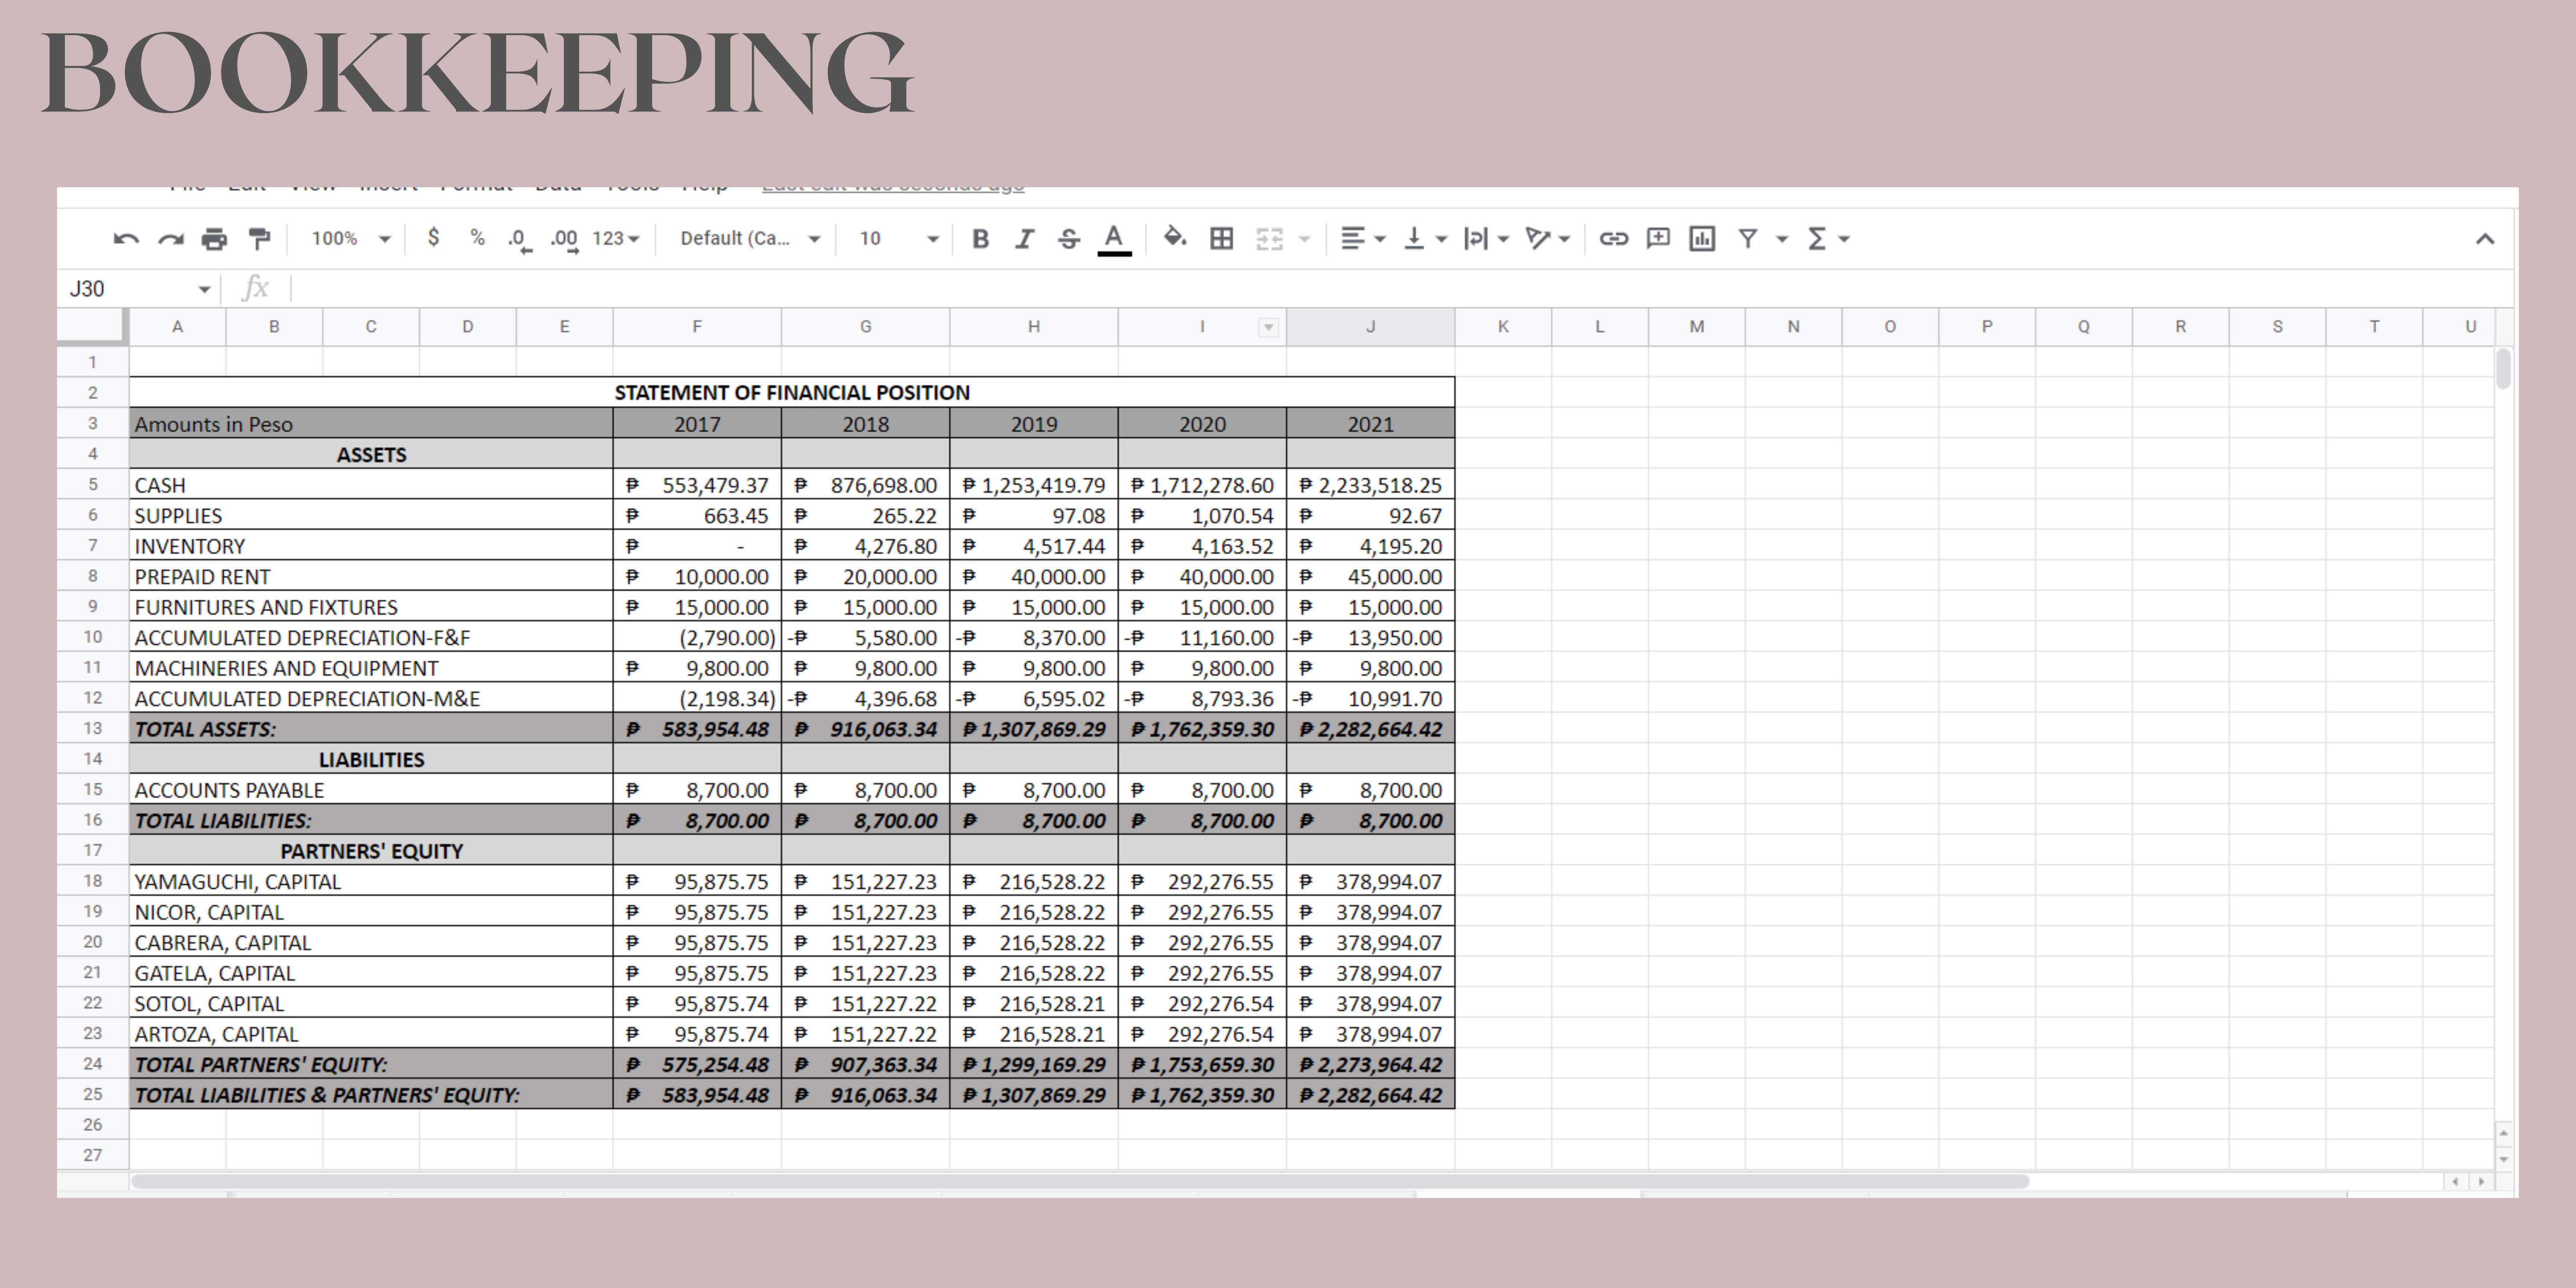Select the ASSETS heading cell
2576x1288 pixels.
(x=371, y=454)
